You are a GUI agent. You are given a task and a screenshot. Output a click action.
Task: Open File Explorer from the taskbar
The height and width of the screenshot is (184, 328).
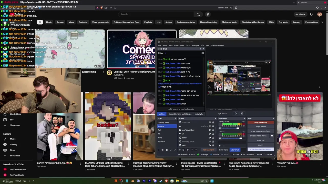tap(178, 181)
